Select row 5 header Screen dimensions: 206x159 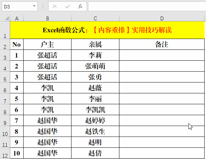point(5,77)
